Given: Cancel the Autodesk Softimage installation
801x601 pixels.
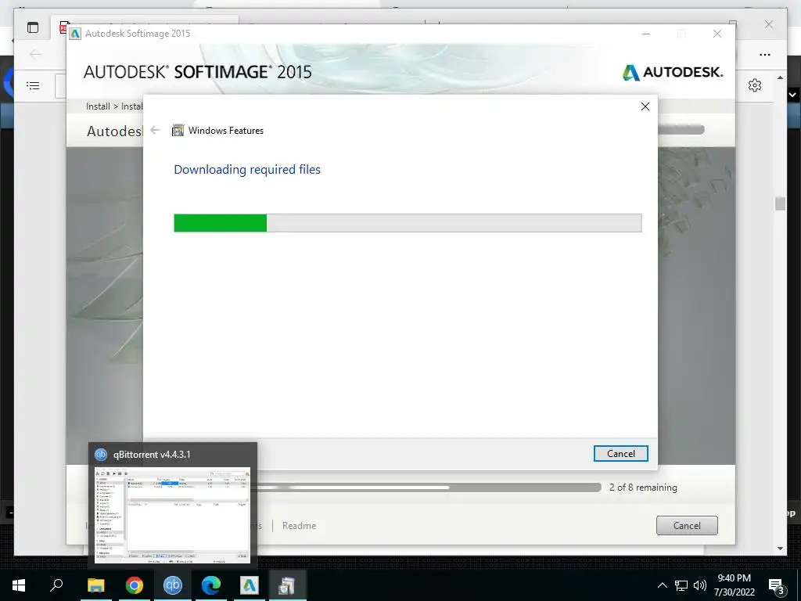Looking at the screenshot, I should (x=687, y=525).
